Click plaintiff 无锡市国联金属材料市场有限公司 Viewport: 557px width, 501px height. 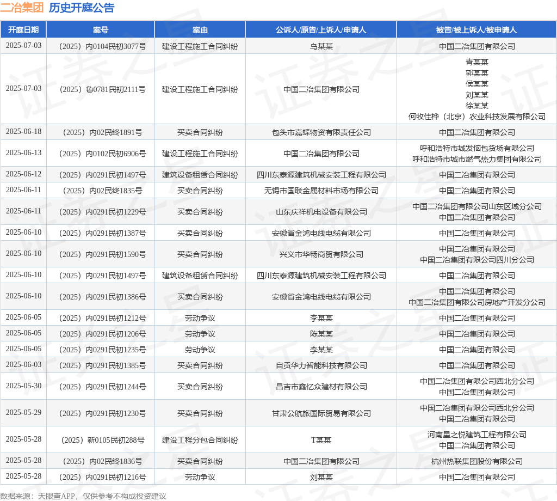click(x=321, y=191)
